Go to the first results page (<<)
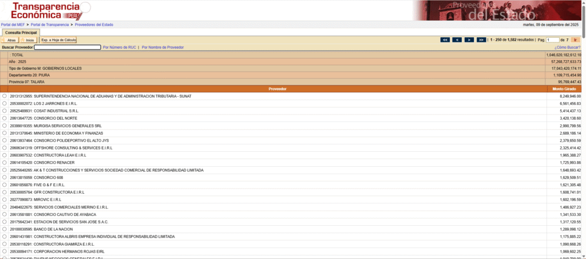 (x=445, y=40)
